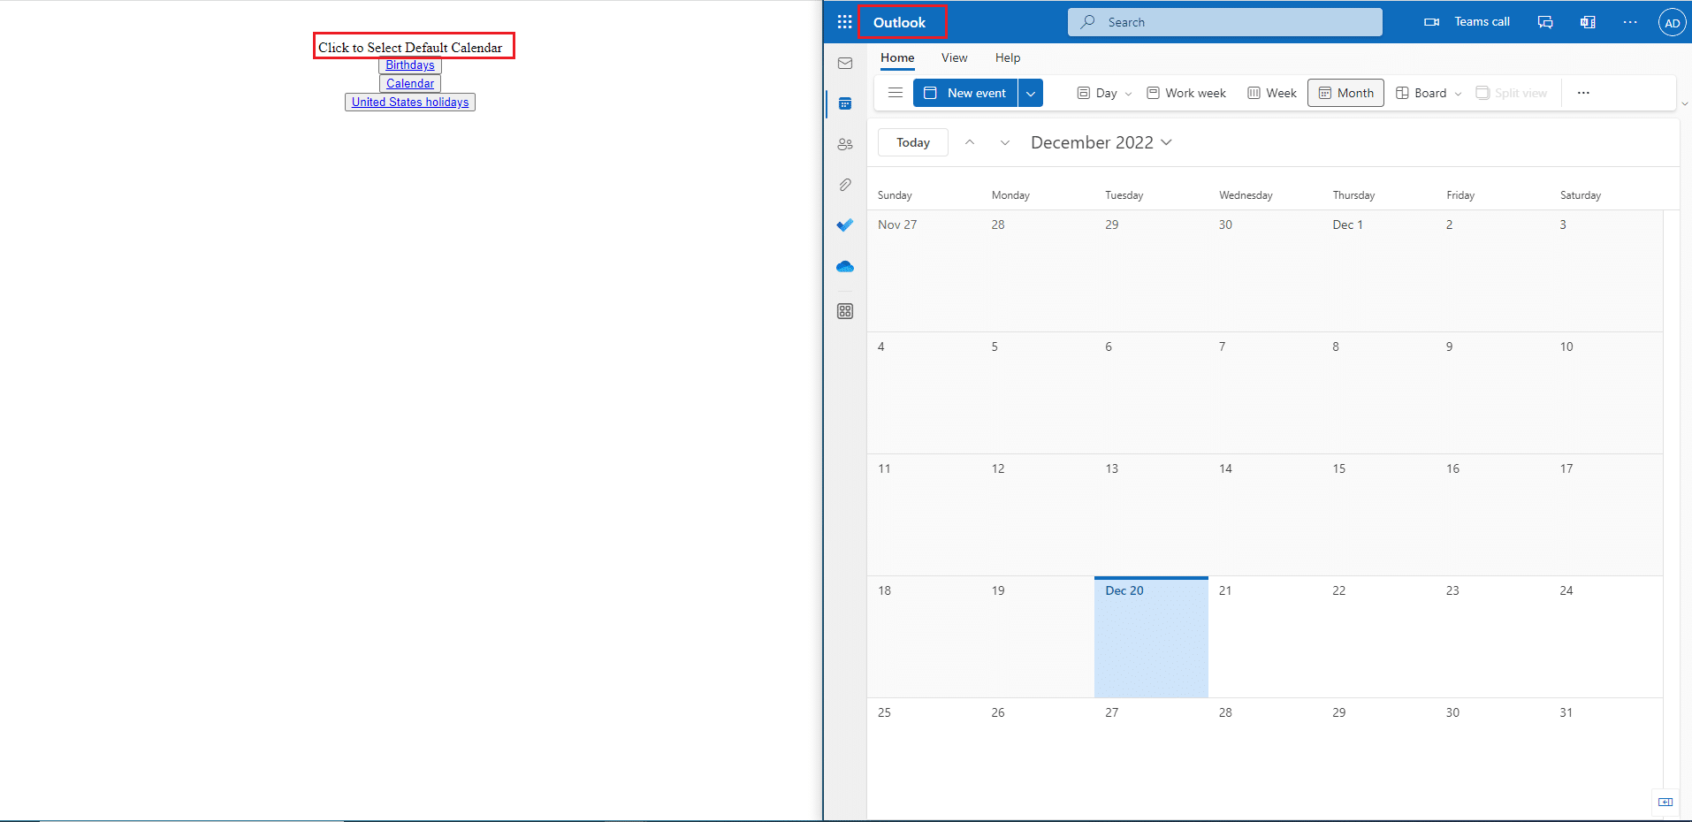Toggle Split view
Image resolution: width=1692 pixels, height=822 pixels.
tap(1512, 93)
